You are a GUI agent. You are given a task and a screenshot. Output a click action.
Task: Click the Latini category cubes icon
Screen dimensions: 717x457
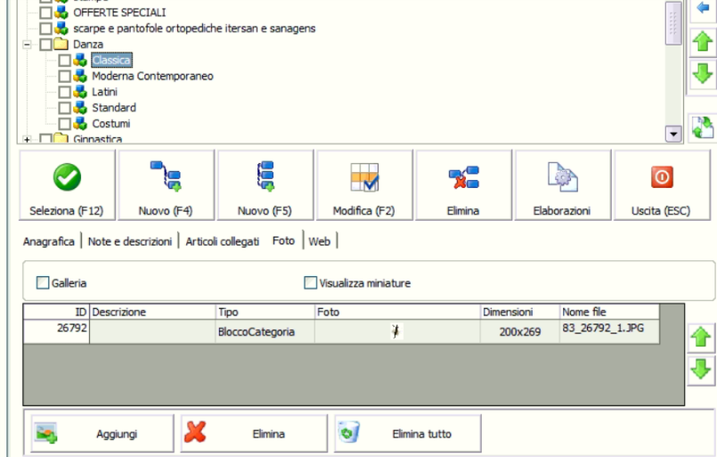coord(80,92)
